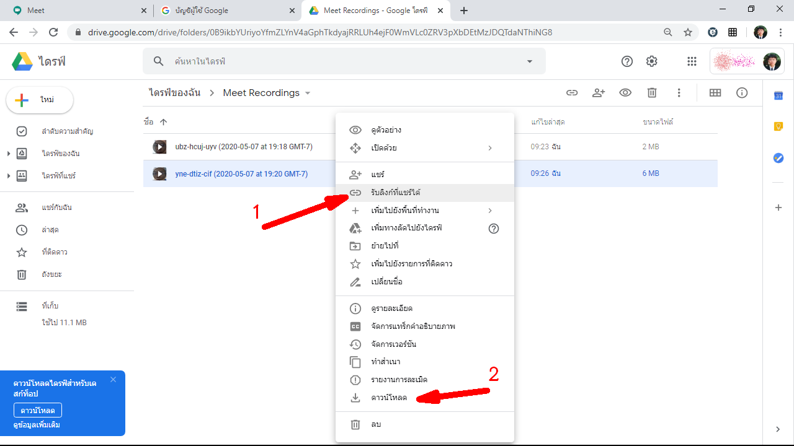This screenshot has height=446, width=794.
Task: Close the blue desktop download banner
Action: coord(113,379)
